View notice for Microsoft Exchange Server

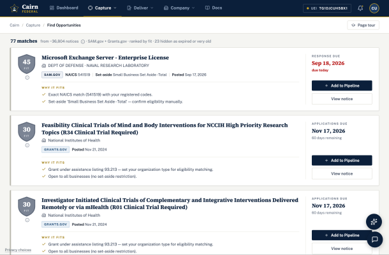[342, 99]
